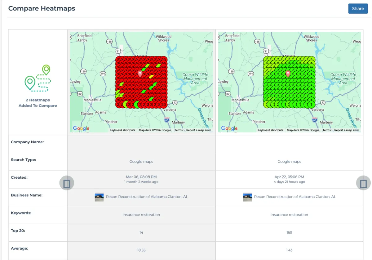
Task: Click the Share button
Action: click(x=358, y=9)
